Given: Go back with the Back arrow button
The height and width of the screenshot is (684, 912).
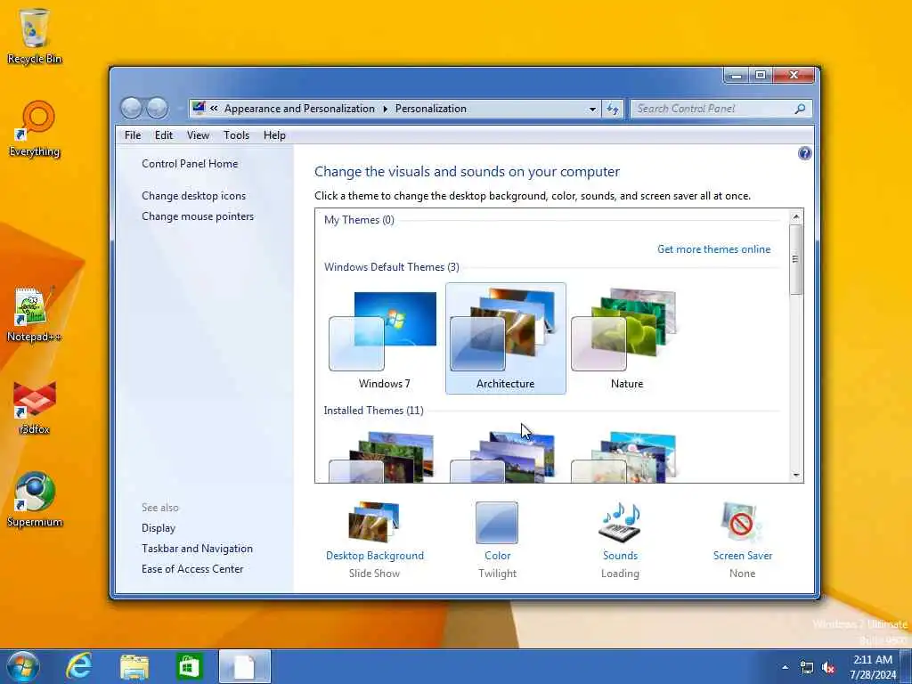Looking at the screenshot, I should click(x=132, y=108).
